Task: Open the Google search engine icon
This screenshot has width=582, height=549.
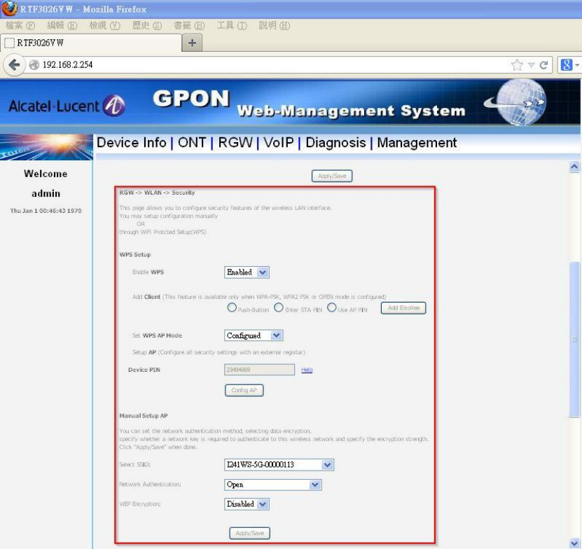Action: click(566, 65)
